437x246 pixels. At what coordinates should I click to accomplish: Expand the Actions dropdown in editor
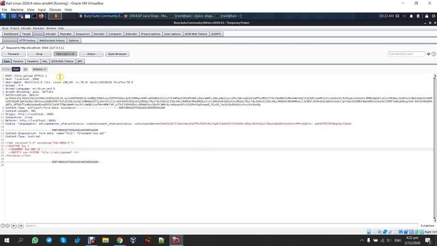click(x=40, y=69)
